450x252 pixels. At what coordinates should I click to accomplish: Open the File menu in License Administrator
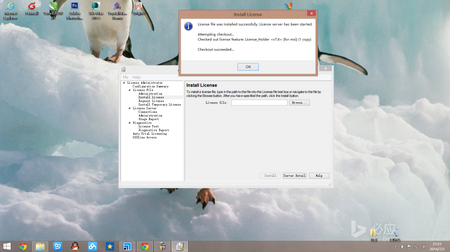click(125, 77)
